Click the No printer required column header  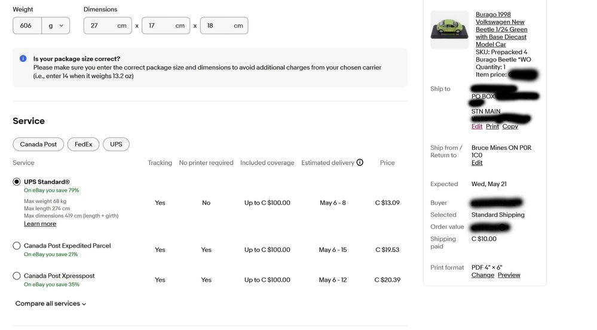(206, 163)
